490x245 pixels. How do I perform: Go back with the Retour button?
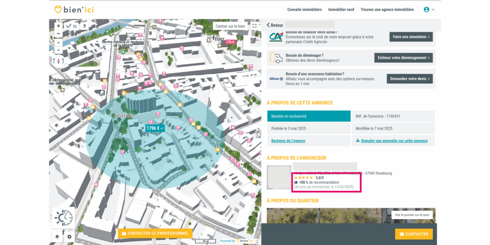pyautogui.click(x=275, y=25)
